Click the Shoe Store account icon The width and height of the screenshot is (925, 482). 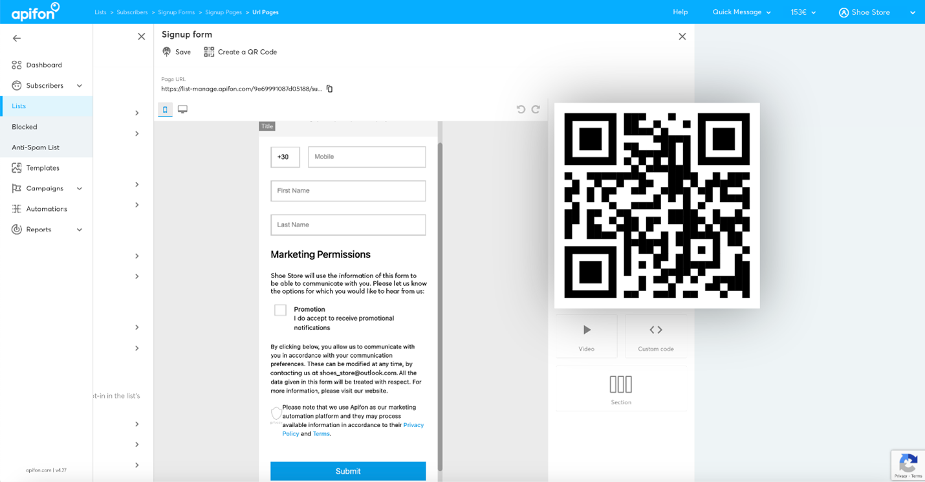(843, 12)
